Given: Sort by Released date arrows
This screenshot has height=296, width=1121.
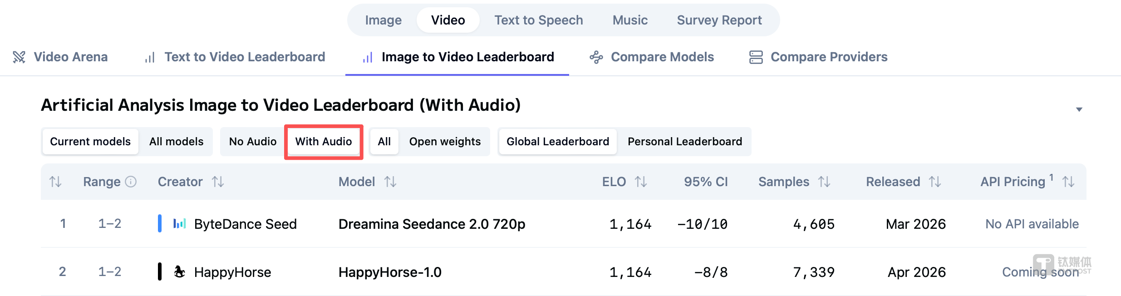Looking at the screenshot, I should [x=935, y=182].
